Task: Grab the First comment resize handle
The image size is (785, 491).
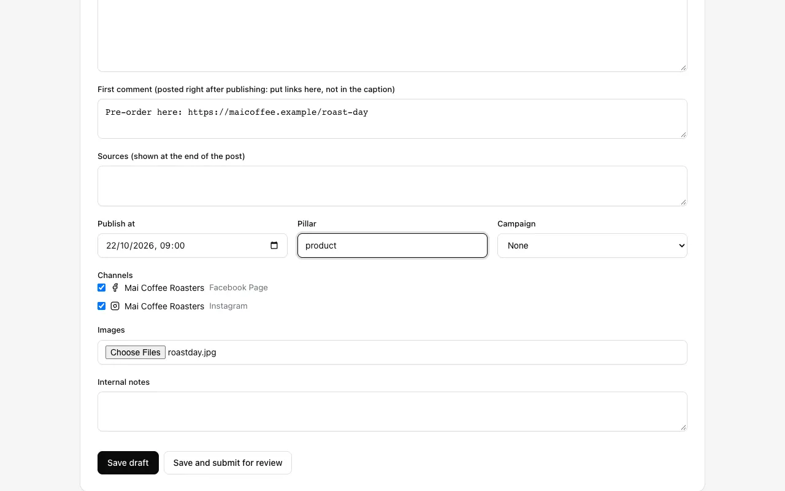Action: [683, 134]
